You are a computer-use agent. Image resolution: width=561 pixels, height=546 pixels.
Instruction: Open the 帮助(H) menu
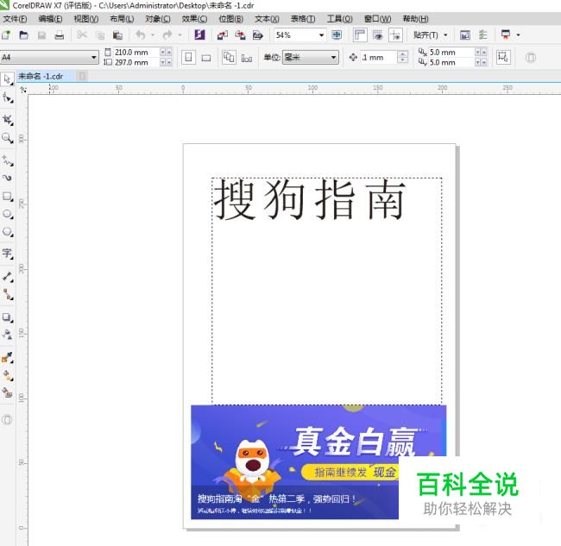coord(415,19)
